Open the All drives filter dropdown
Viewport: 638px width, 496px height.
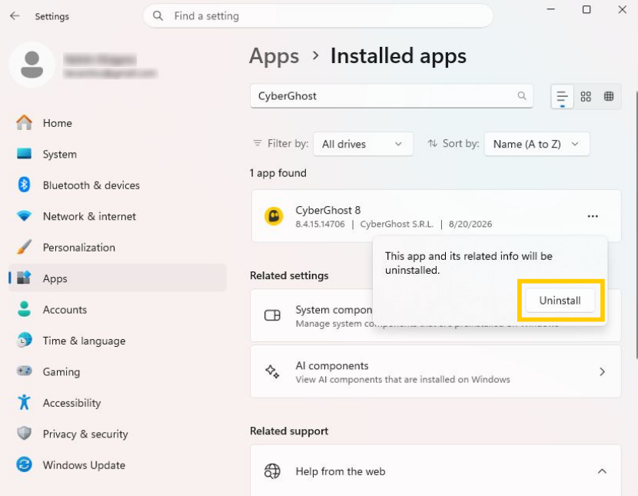363,144
